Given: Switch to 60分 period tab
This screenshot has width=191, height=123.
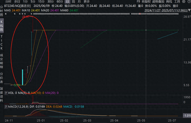Looking at the screenshot, I should (60, 1).
